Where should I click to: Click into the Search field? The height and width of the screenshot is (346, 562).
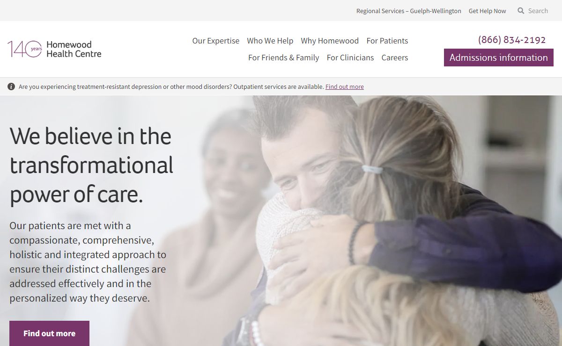pyautogui.click(x=538, y=11)
